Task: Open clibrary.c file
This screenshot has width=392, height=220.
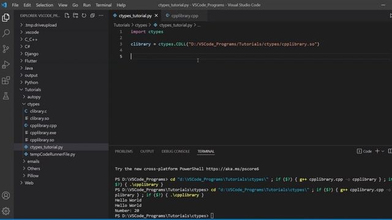Action: pyautogui.click(x=38, y=111)
